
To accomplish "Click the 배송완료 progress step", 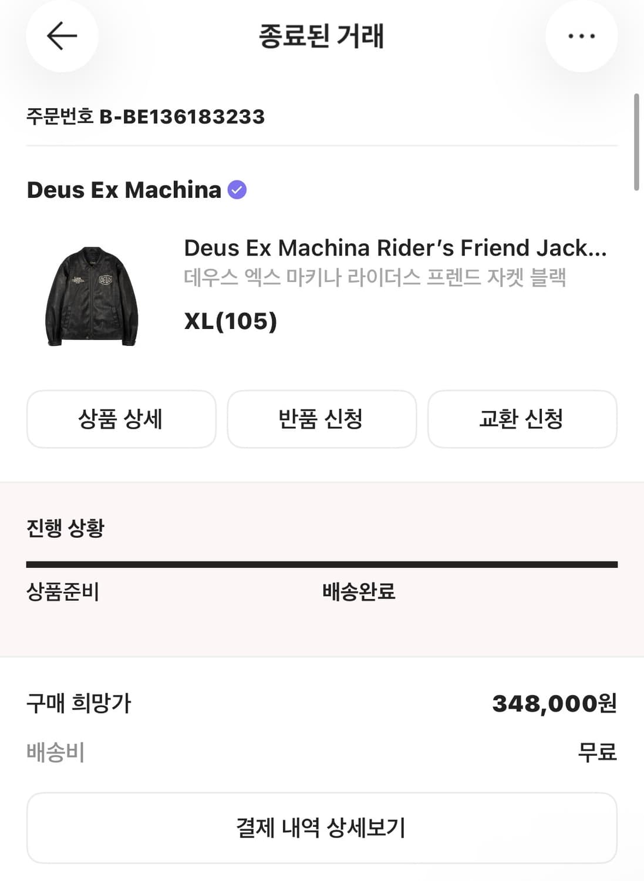I will (359, 591).
